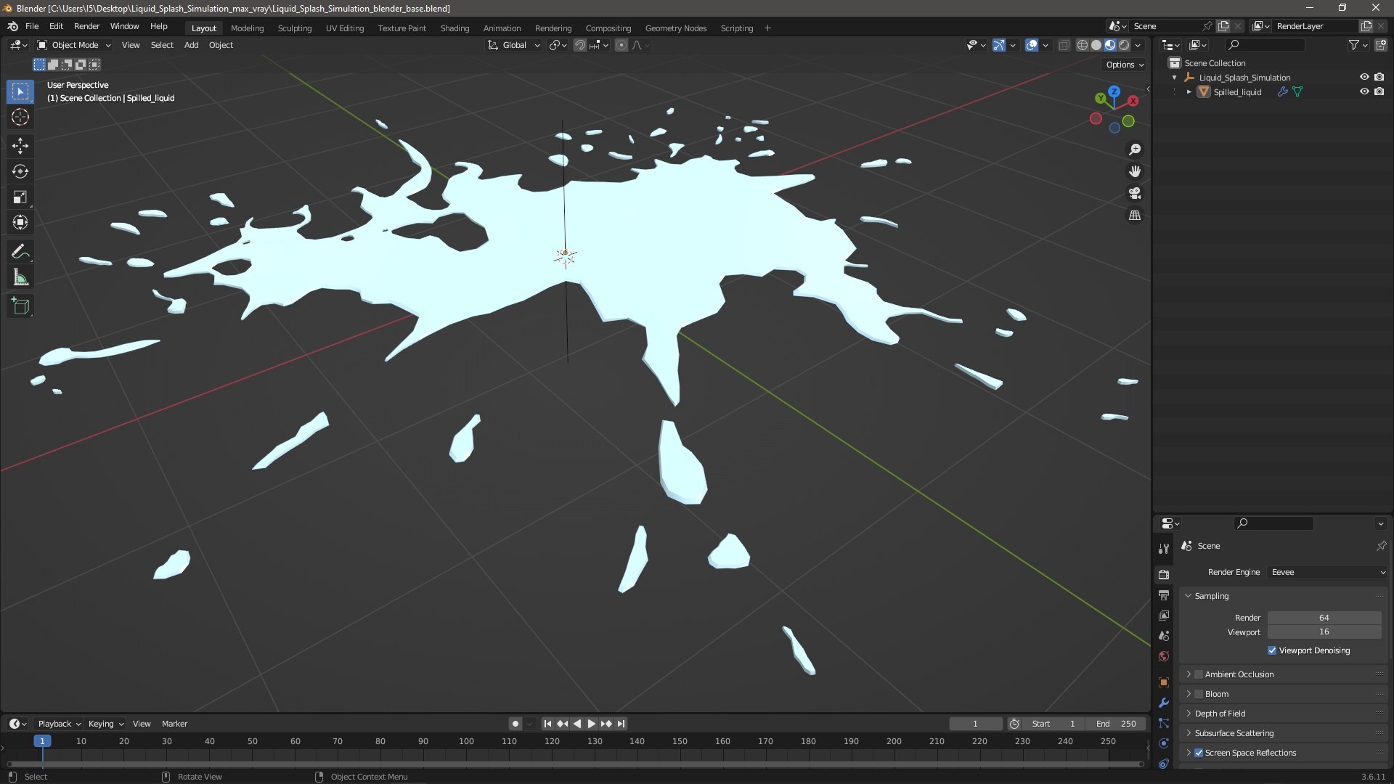1394x784 pixels.
Task: Open the Render Engine Eevee dropdown
Action: [1327, 572]
